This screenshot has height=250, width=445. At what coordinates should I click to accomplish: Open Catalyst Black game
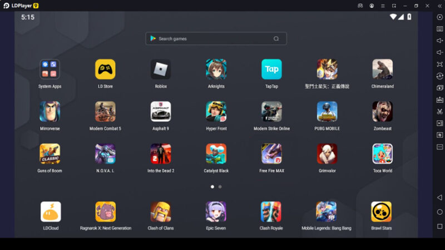coord(216,154)
